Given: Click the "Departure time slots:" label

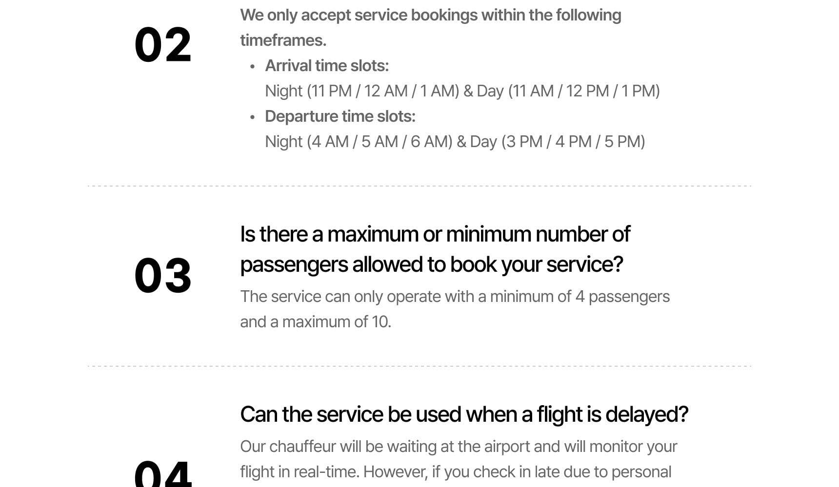Looking at the screenshot, I should pyautogui.click(x=340, y=116).
